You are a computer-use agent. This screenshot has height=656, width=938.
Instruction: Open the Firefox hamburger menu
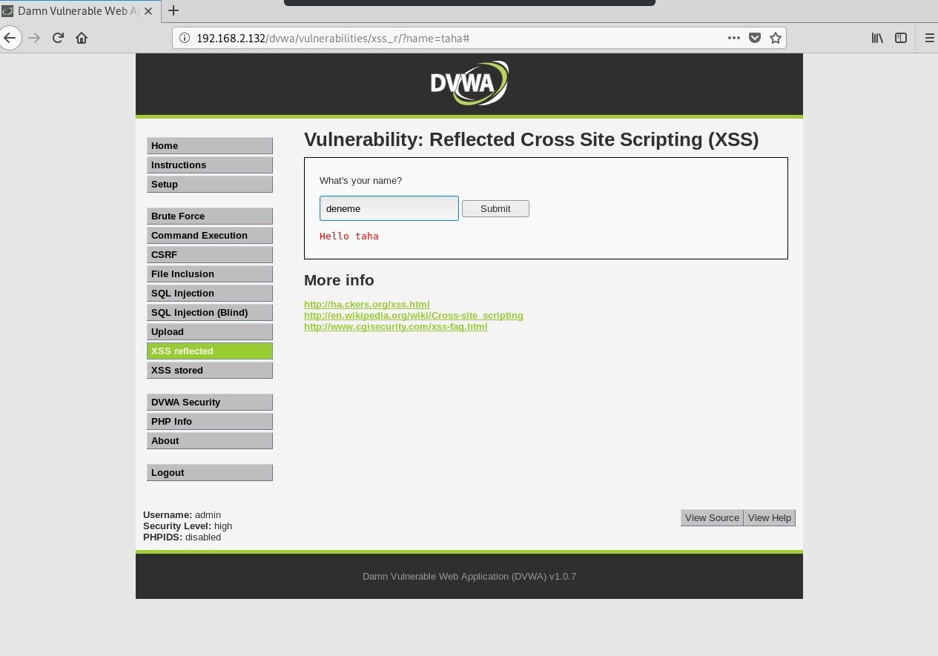929,38
